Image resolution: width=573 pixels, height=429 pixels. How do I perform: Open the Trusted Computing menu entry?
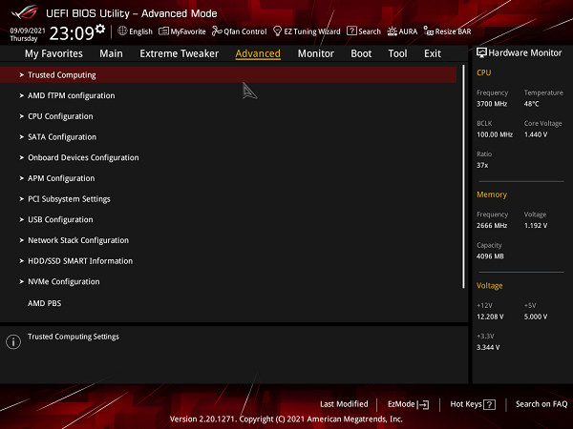[x=228, y=74]
